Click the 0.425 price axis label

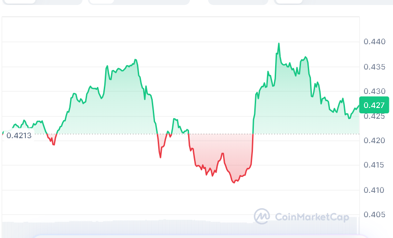(374, 116)
